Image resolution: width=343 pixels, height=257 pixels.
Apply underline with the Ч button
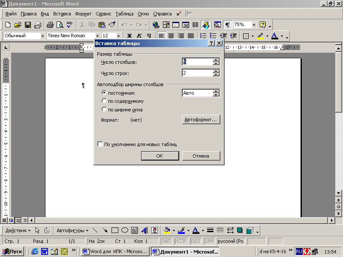point(149,36)
